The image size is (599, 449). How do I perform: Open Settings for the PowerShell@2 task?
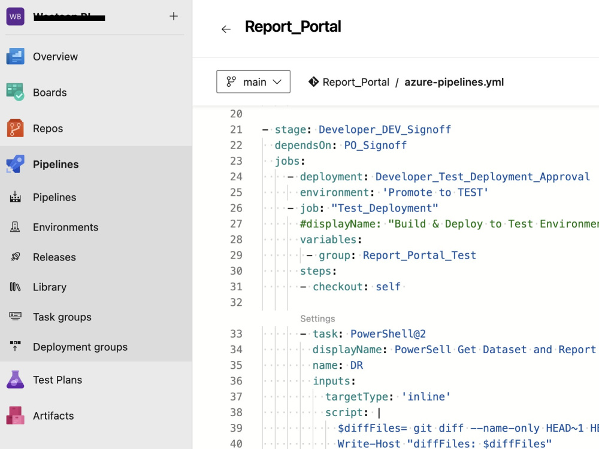click(317, 318)
